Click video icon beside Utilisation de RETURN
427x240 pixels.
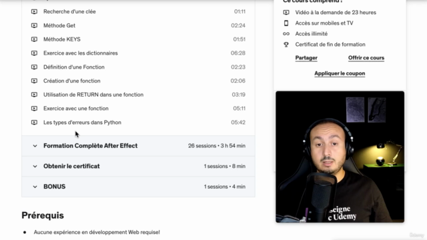34,95
